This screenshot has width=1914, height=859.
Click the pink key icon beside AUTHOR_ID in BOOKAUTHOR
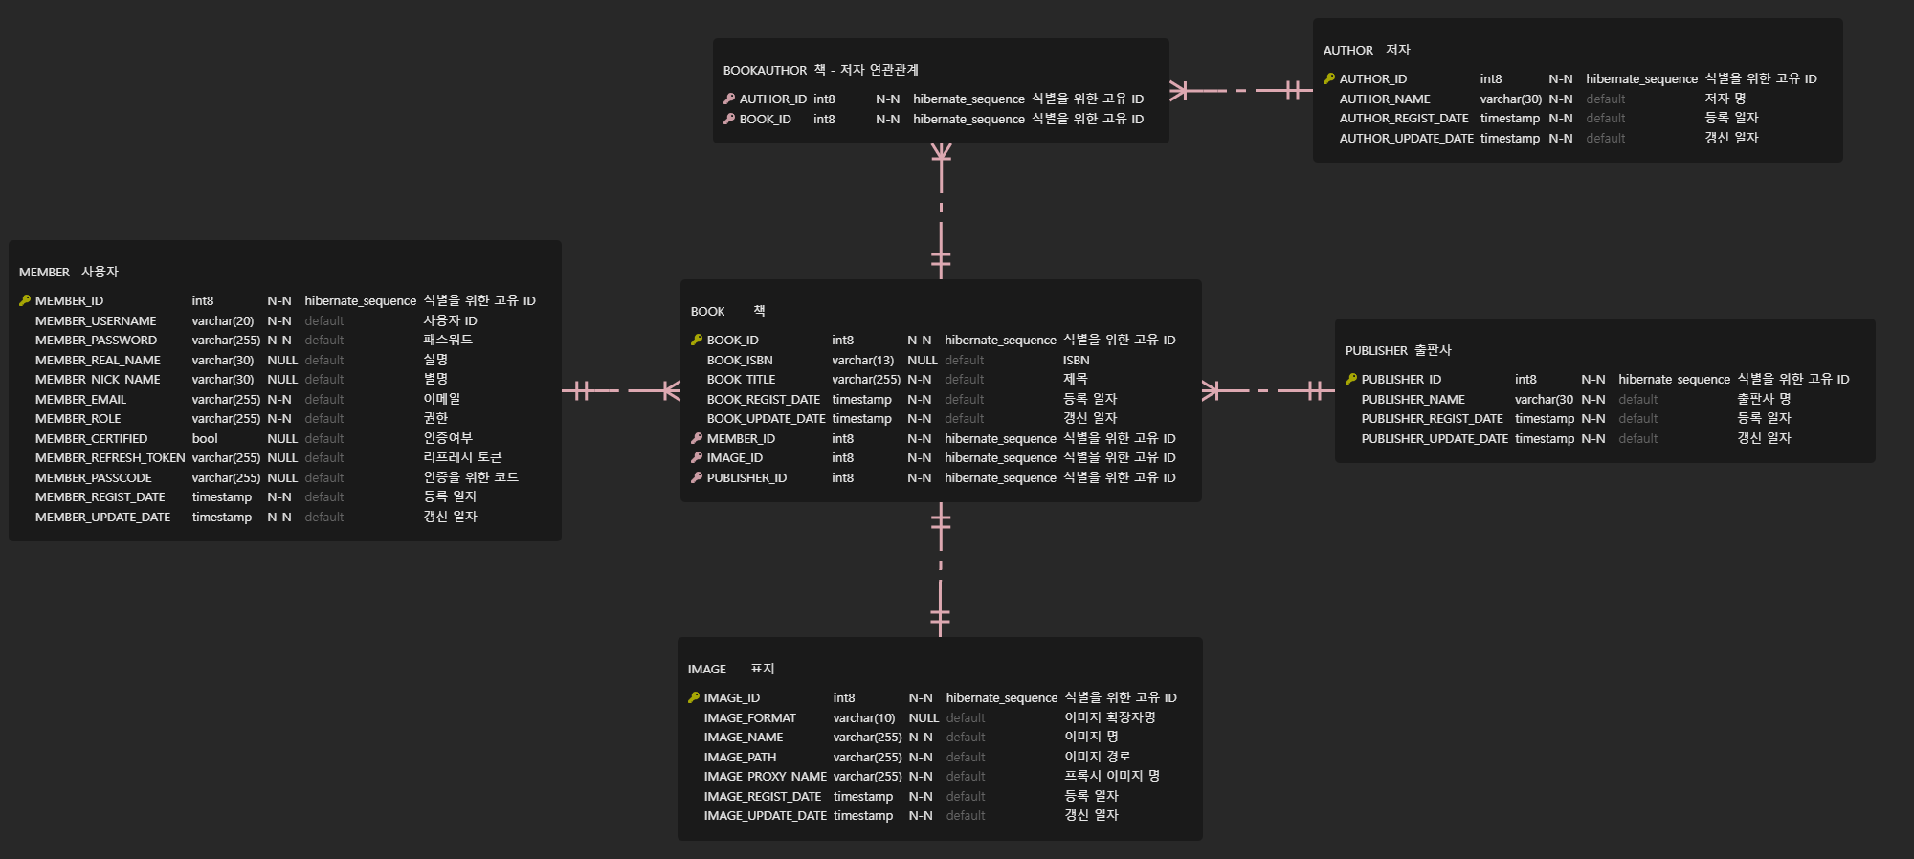729,99
